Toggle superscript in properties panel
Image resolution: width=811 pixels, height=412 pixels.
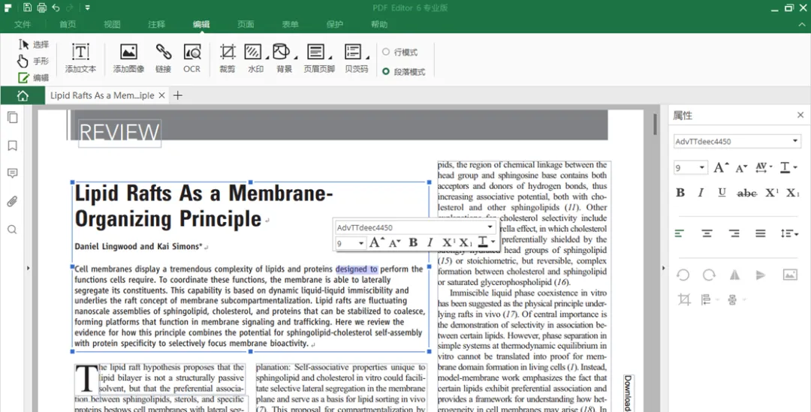click(x=772, y=193)
